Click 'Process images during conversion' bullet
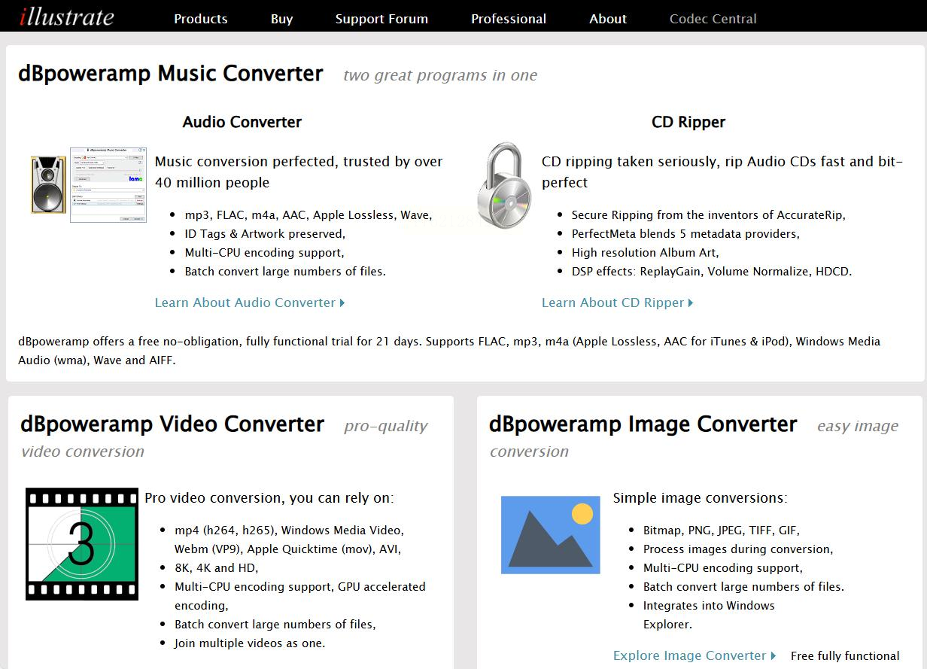927x669 pixels. 738,549
